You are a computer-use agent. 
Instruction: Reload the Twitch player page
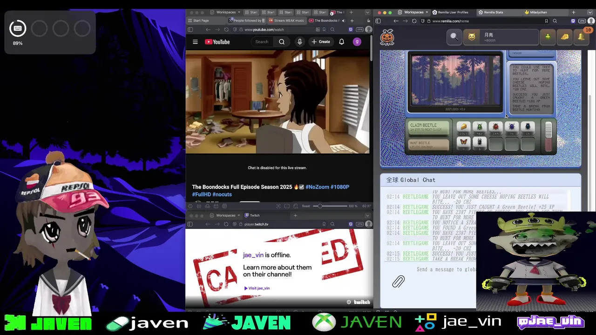[x=226, y=224]
